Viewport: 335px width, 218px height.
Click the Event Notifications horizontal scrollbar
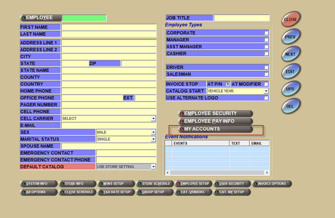217,173
